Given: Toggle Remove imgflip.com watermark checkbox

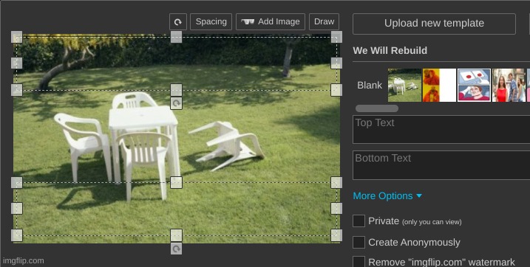Looking at the screenshot, I should [359, 262].
